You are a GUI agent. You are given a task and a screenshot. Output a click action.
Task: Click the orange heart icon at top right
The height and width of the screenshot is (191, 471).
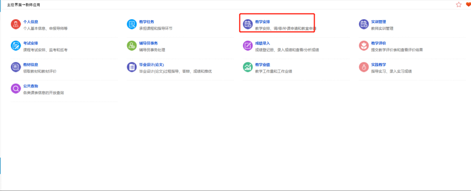pyautogui.click(x=468, y=4)
